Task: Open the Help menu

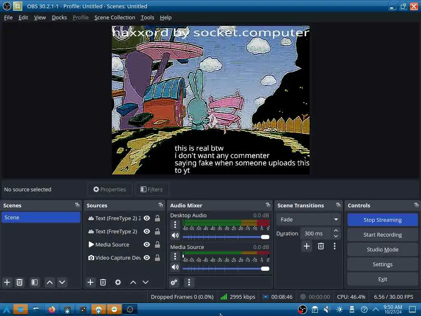Action: 166,17
